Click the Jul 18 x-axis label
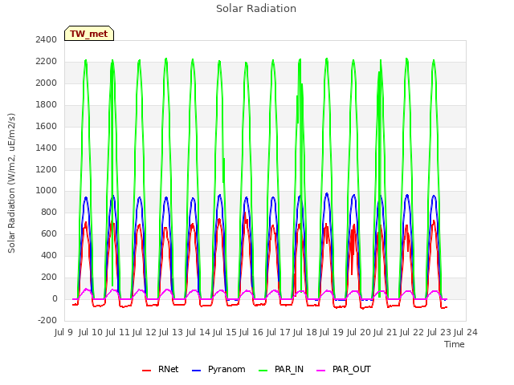Image resolution: width=514 pixels, height=385 pixels. (305, 332)
